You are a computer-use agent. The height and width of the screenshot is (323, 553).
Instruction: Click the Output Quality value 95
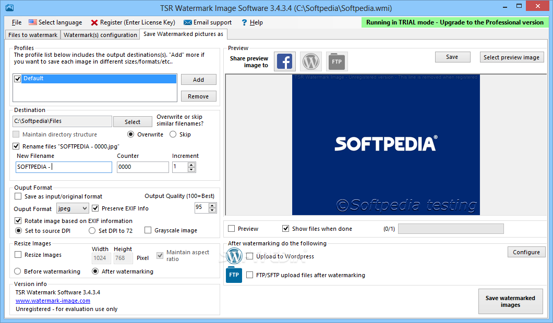coord(201,207)
